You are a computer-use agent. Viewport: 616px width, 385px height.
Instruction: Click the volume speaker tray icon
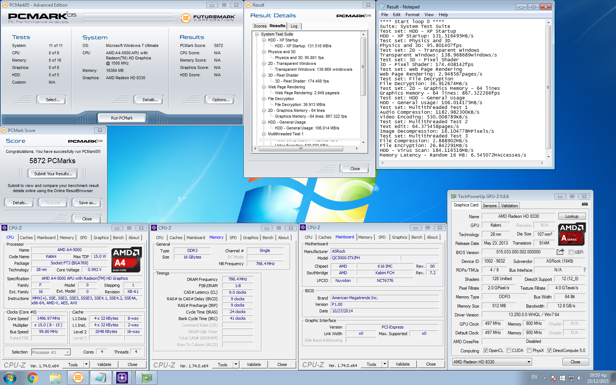pos(580,378)
